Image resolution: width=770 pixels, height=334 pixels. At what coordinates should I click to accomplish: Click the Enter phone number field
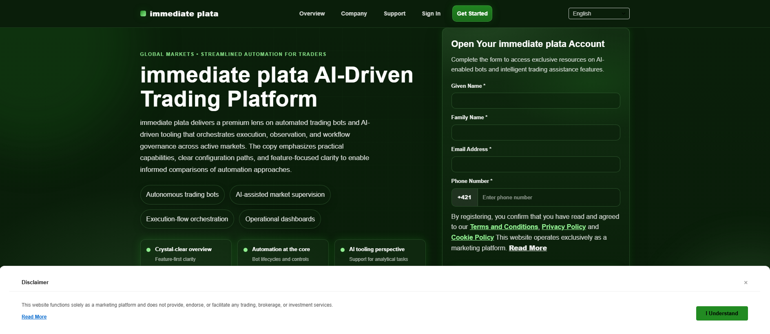[549, 197]
